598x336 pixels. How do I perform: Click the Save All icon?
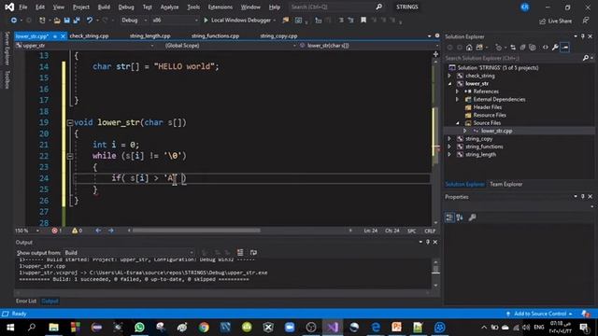coord(77,21)
